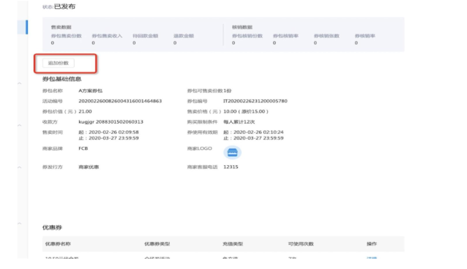Click the coupon pack value 21.00
Screen dimensions: 467x269
click(x=85, y=111)
